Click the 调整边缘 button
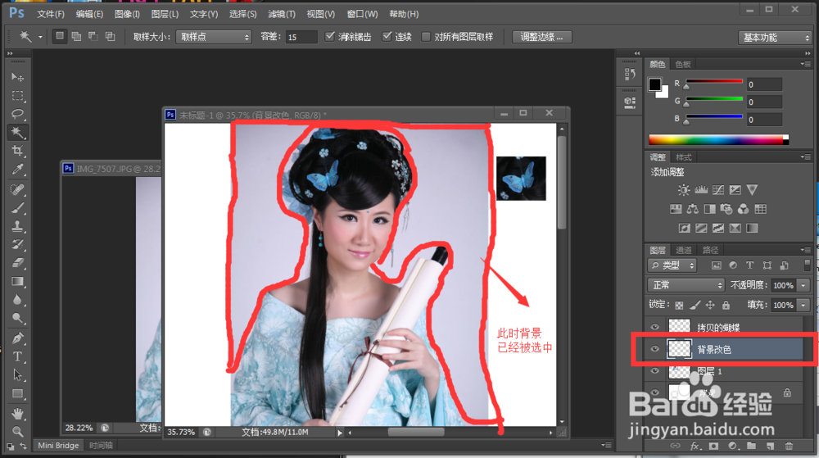The height and width of the screenshot is (458, 819). click(x=541, y=37)
